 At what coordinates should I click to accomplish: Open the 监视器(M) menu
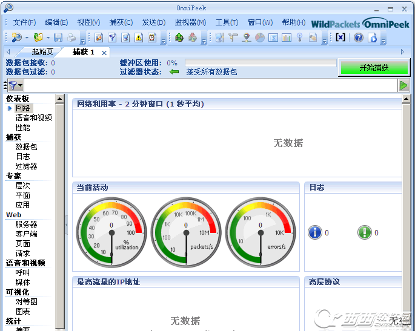pos(190,22)
